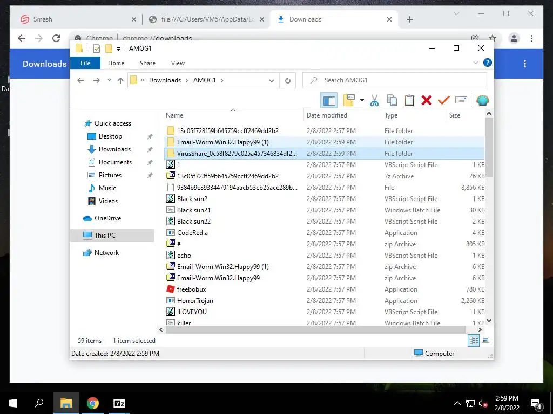
Task: Open the File ribbon tab
Action: click(x=85, y=63)
